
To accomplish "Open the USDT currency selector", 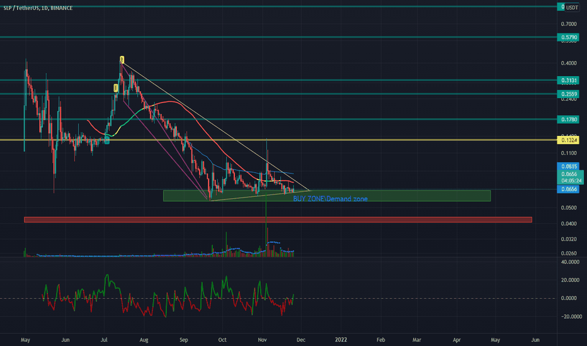I will click(x=572, y=8).
